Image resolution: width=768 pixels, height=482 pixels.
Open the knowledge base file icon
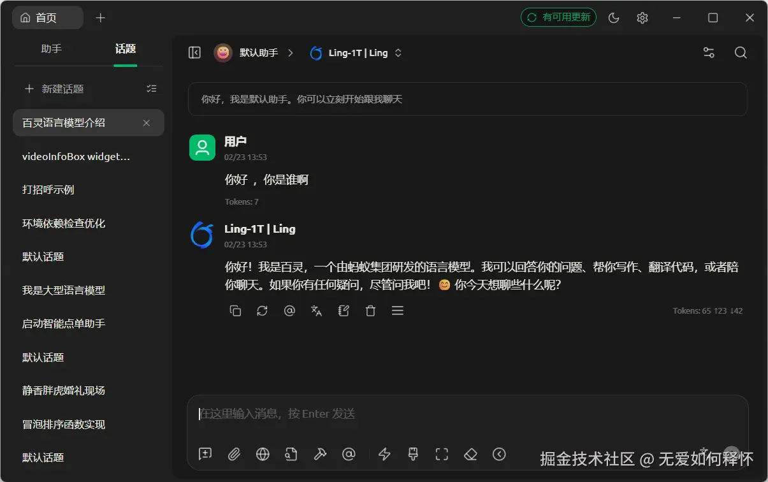point(291,454)
